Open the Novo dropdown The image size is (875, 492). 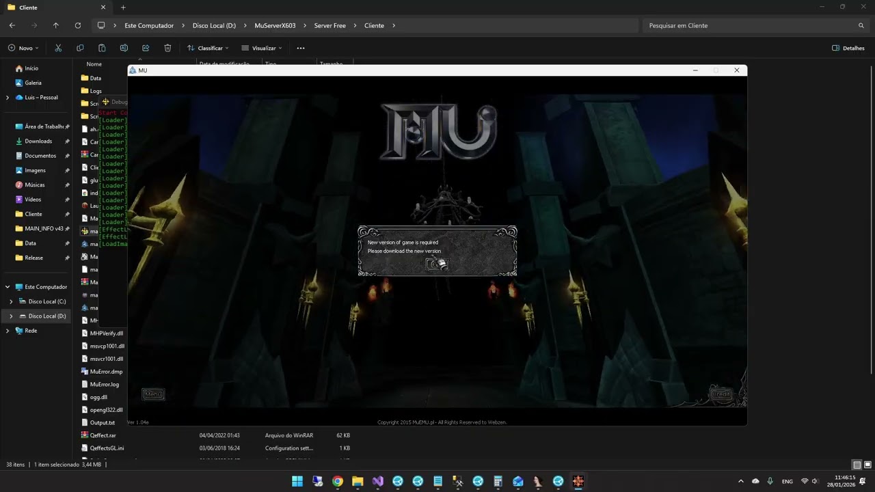(23, 48)
